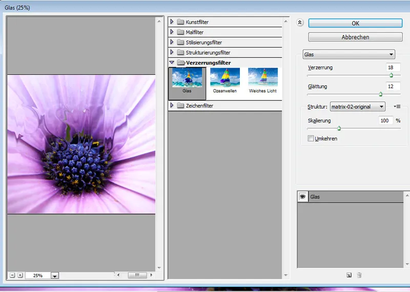Click the zoom out minus icon
Screen dimensions: 410x292
[12, 275]
